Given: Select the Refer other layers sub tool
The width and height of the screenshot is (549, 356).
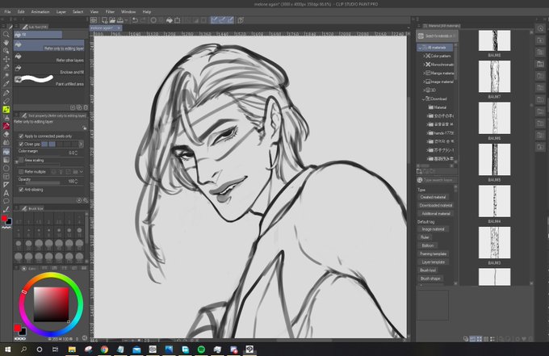Looking at the screenshot, I should point(49,57).
